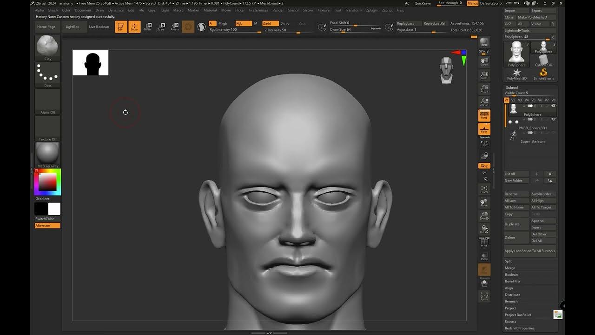Open the Zplugin menu
595x335 pixels.
coord(372,10)
